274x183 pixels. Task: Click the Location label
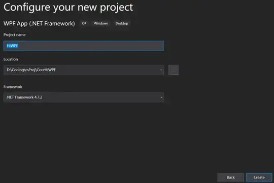[11, 59]
